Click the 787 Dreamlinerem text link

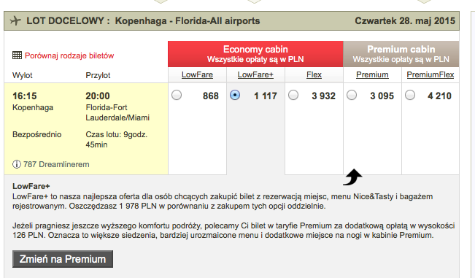56,164
